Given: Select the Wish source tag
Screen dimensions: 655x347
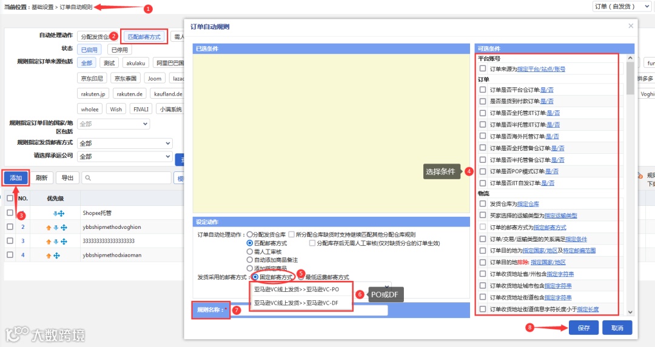Looking at the screenshot, I should tap(116, 109).
